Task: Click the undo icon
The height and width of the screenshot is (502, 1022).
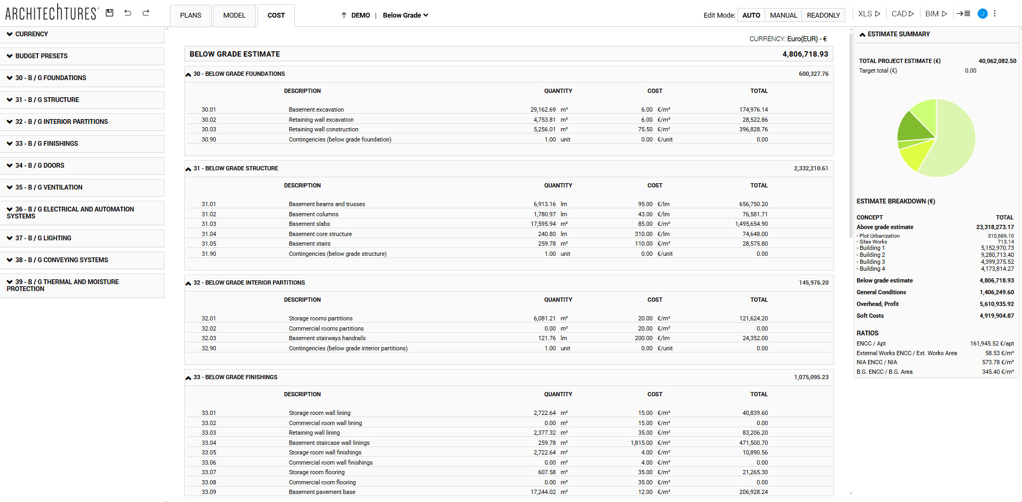Action: pyautogui.click(x=128, y=12)
